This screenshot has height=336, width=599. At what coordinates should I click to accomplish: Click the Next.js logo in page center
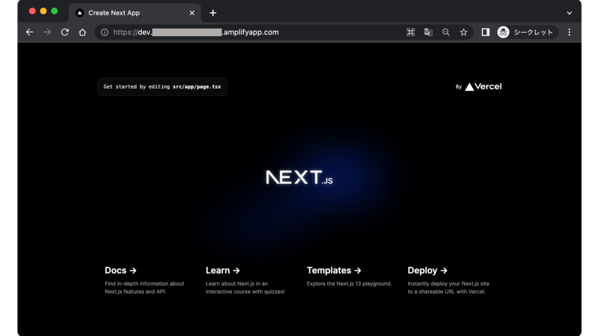click(299, 177)
